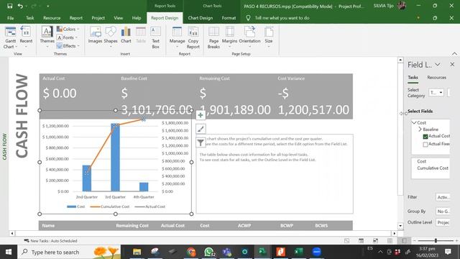Click the Chart Filters funnel button
Viewport: 460px width, 259px height.
201,142
